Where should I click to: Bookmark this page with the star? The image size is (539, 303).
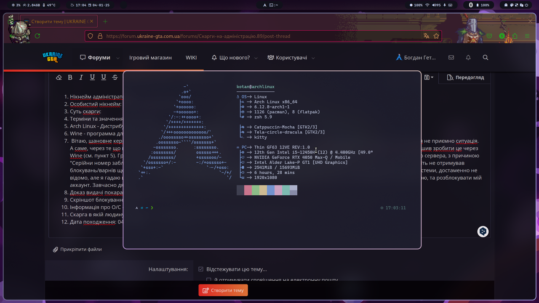436,36
